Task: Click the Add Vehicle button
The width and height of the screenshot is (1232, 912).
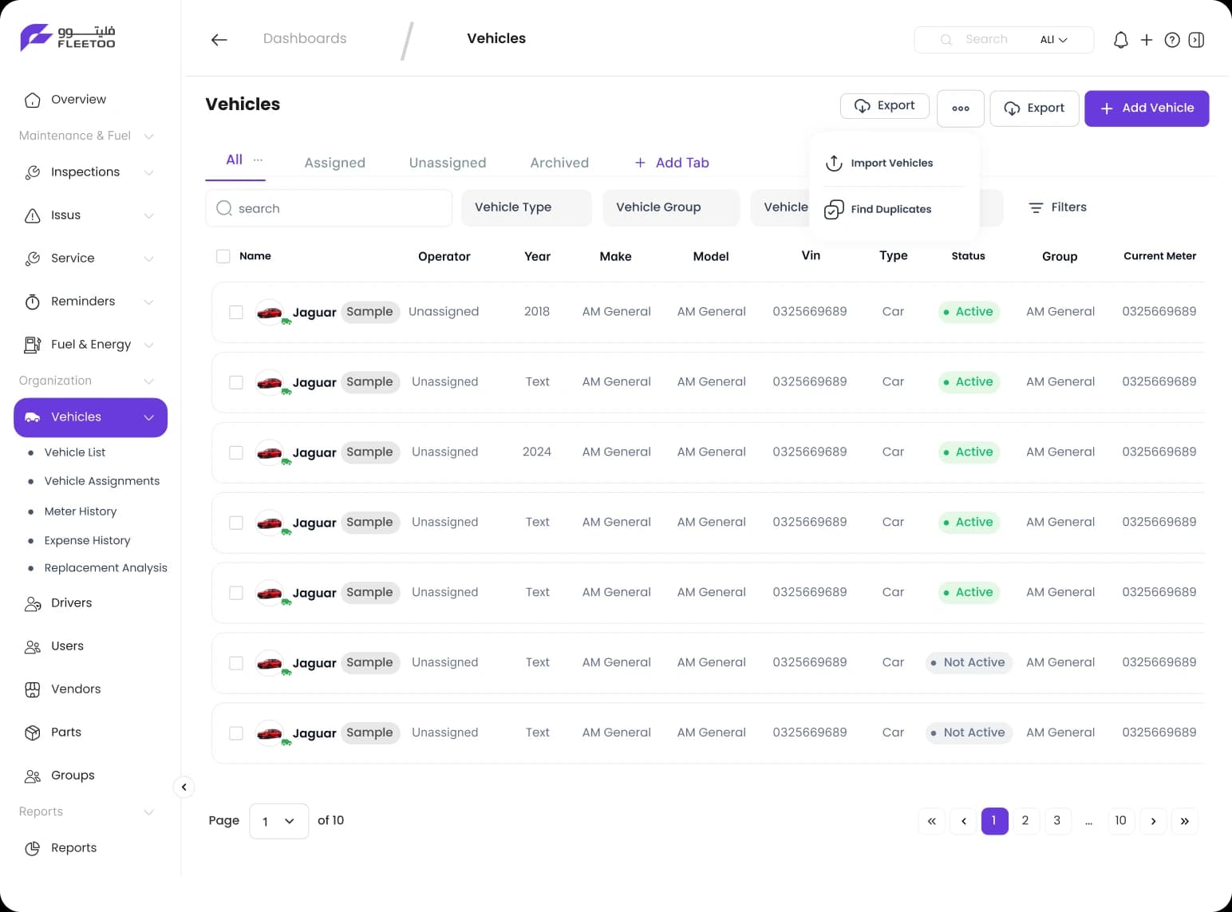Action: point(1146,109)
